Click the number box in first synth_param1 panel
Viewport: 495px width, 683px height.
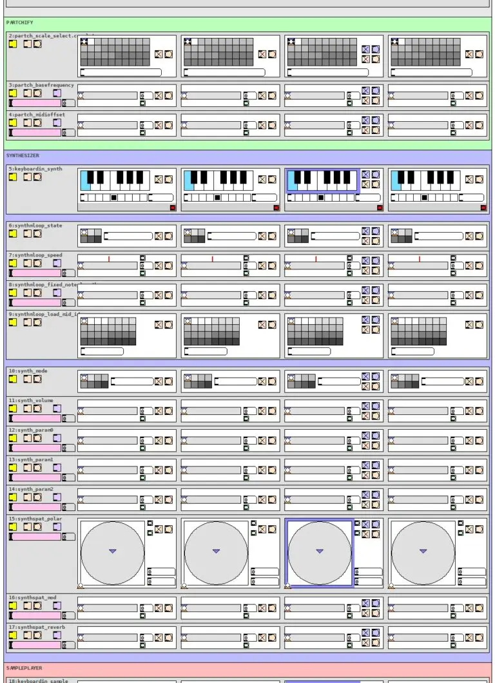pos(146,470)
